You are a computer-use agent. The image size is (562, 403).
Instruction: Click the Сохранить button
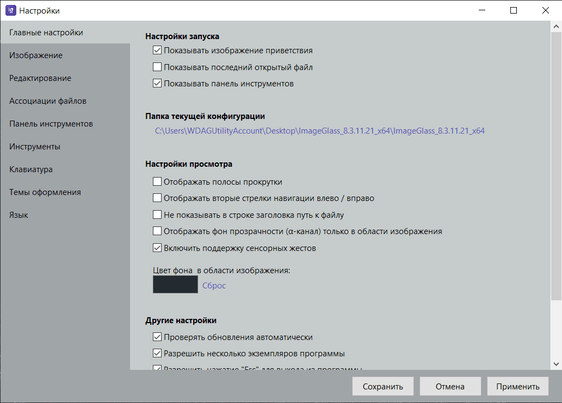coord(383,387)
